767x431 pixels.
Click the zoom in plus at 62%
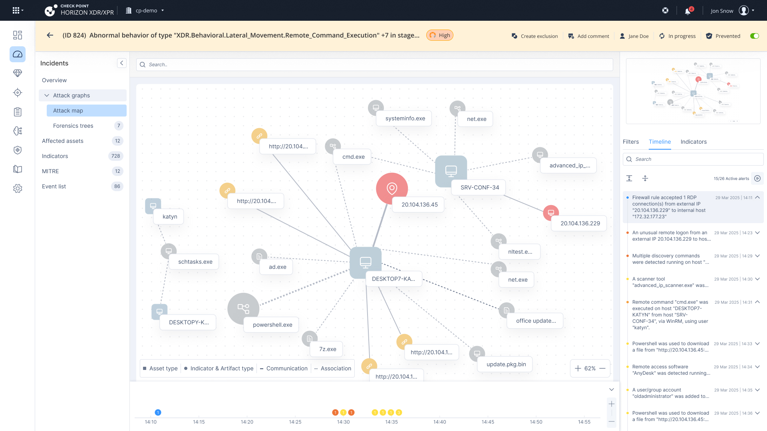tap(578, 368)
